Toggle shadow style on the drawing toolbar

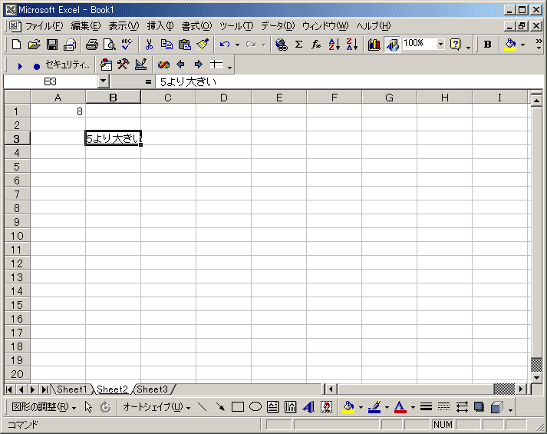tap(479, 407)
